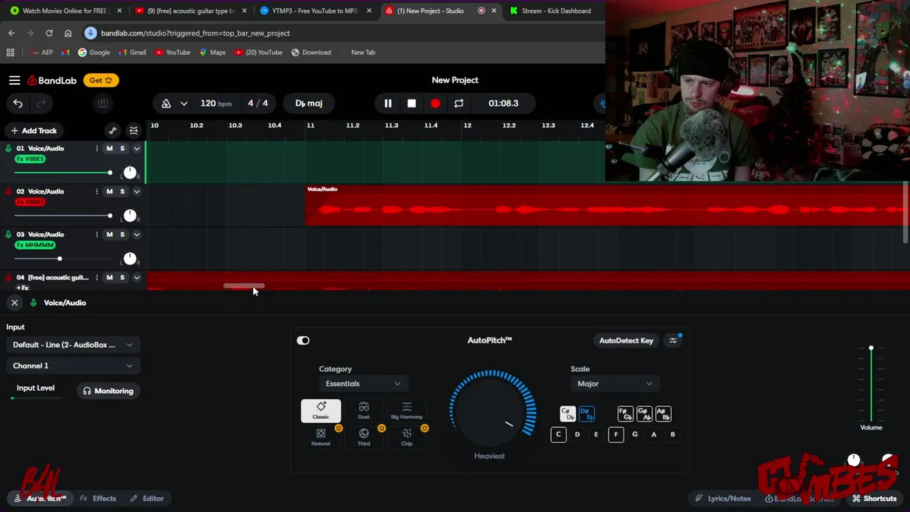Viewport: 910px width, 512px height.
Task: Click AutoDetect Key button
Action: (x=626, y=341)
